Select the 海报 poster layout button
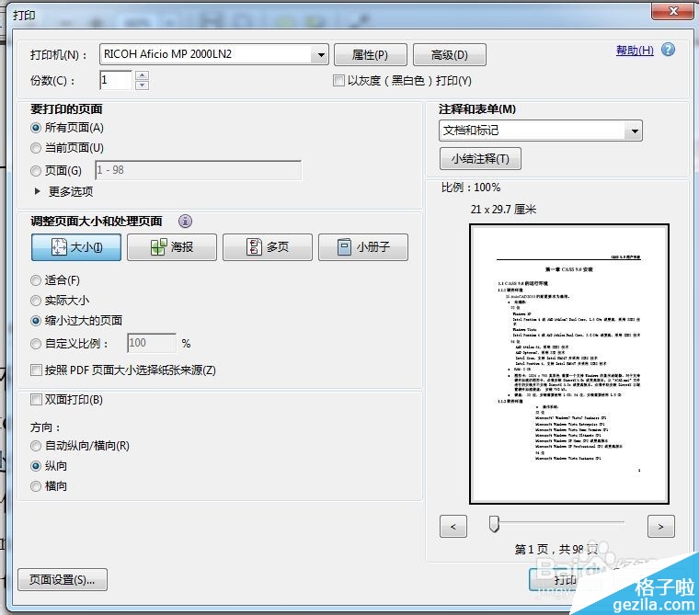The width and height of the screenshot is (699, 615). click(171, 247)
